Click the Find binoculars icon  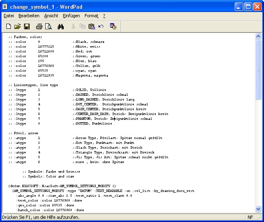[x=61, y=26]
